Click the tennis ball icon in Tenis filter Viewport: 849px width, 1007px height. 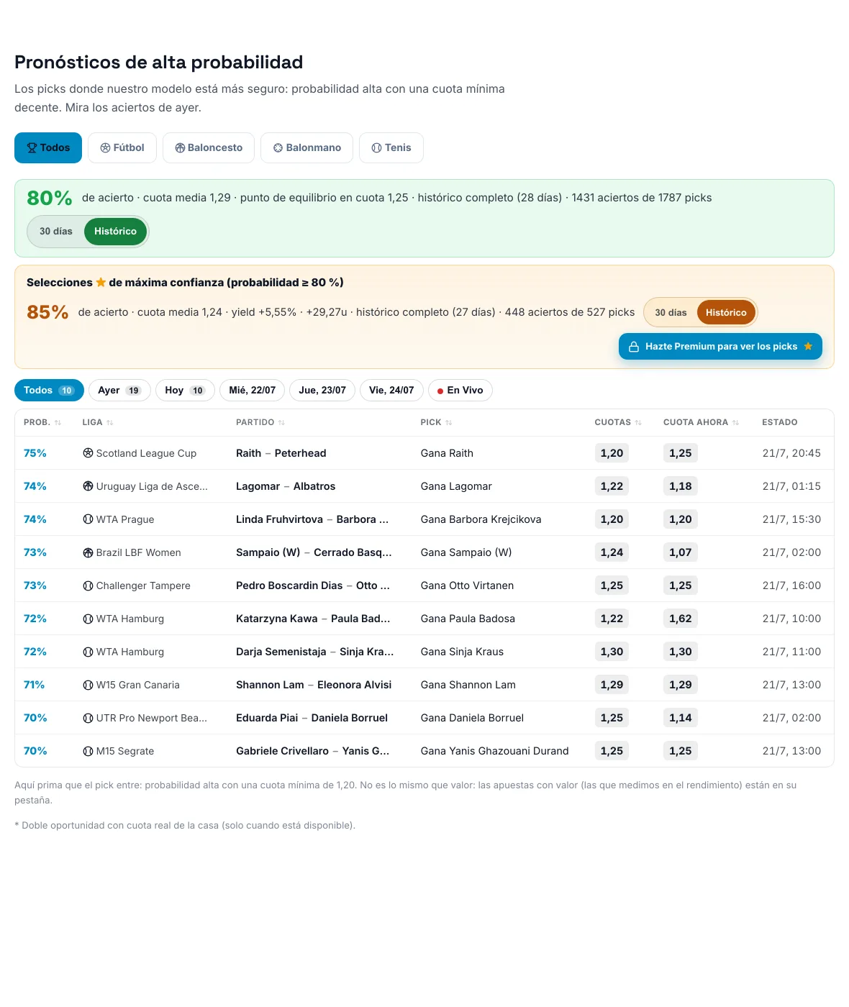[x=376, y=147]
